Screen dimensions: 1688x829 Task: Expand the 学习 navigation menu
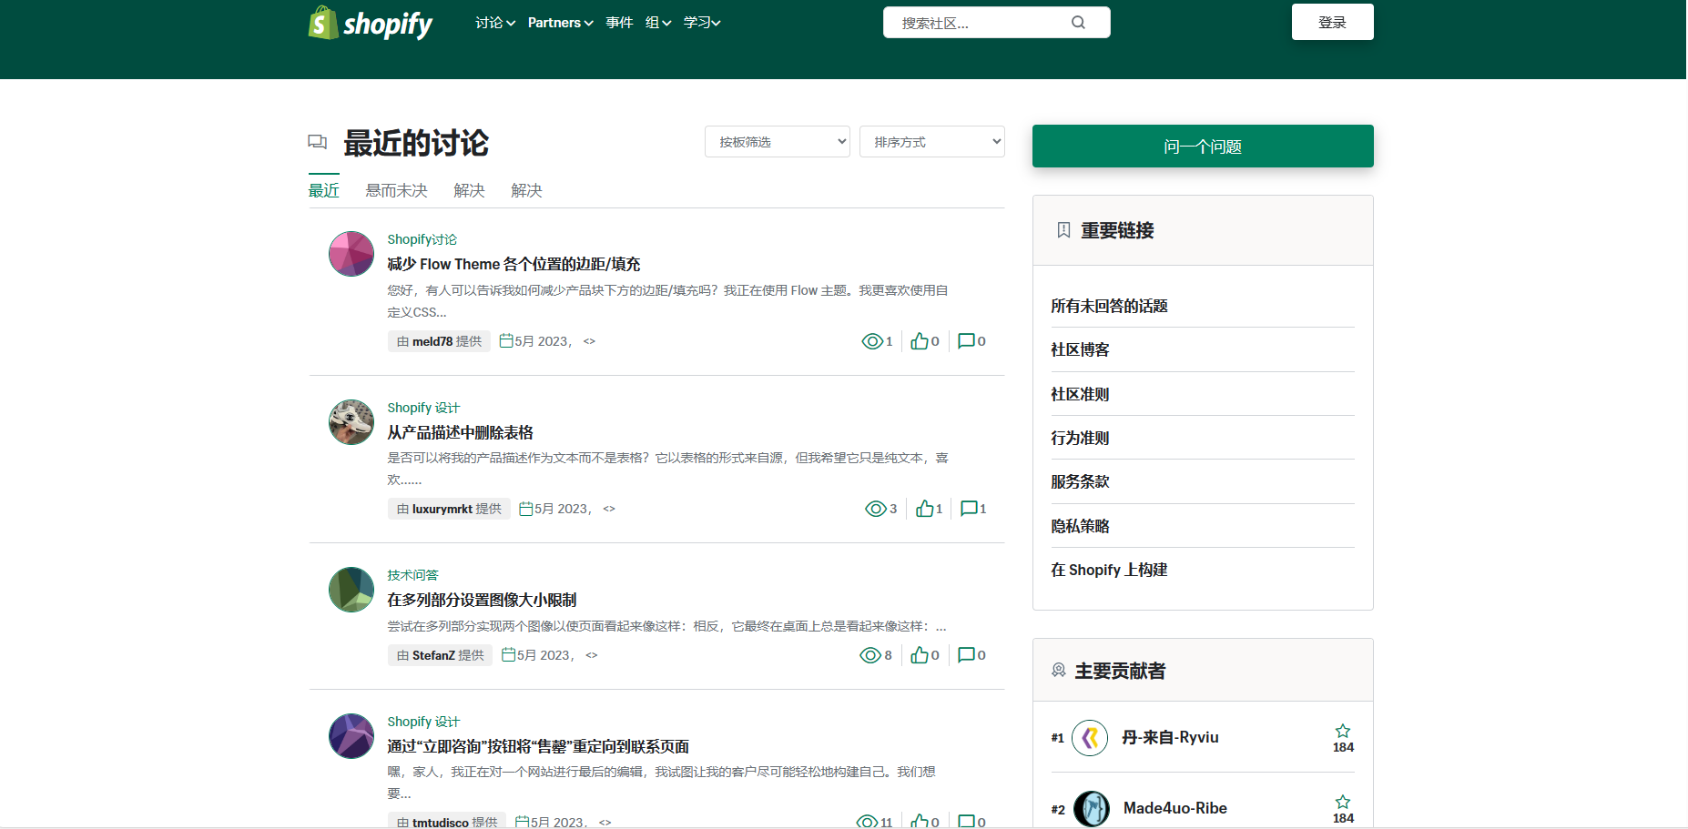click(702, 23)
